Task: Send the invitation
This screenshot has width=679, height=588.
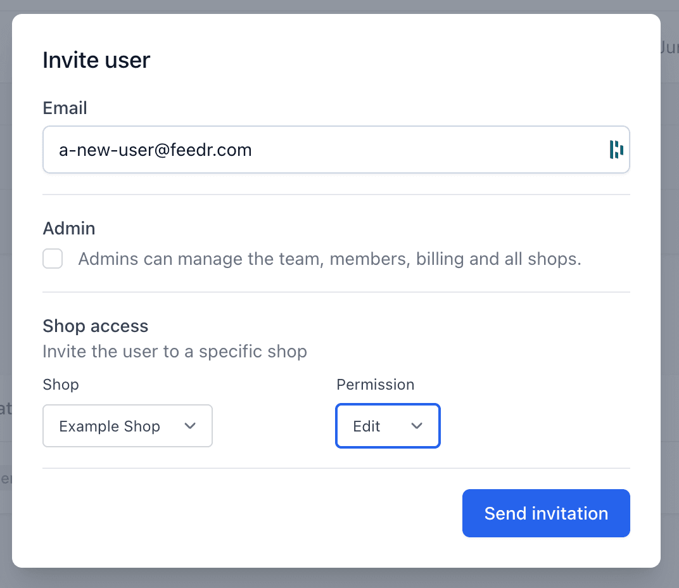Action: (x=545, y=513)
